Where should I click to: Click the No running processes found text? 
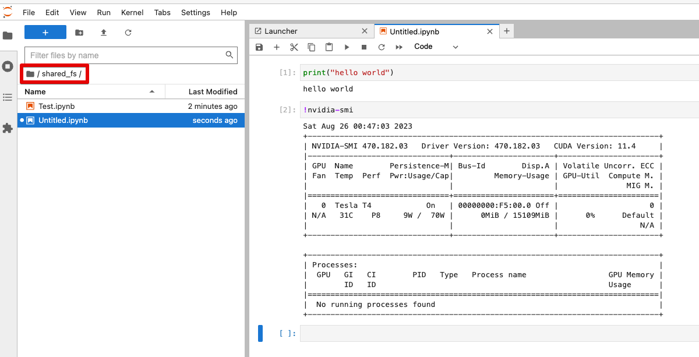375,304
